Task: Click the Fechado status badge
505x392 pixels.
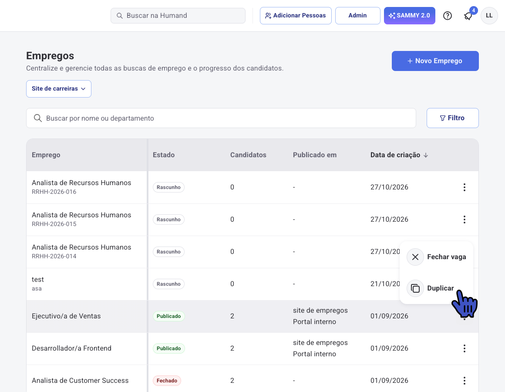Action: point(167,380)
